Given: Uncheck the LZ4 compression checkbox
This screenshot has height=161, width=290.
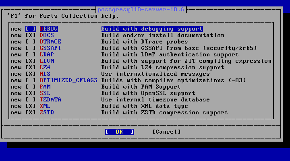Looking at the screenshot, I should (31, 68).
